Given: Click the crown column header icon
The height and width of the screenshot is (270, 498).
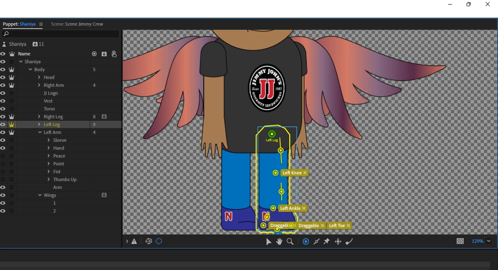Looking at the screenshot, I should pyautogui.click(x=12, y=54).
